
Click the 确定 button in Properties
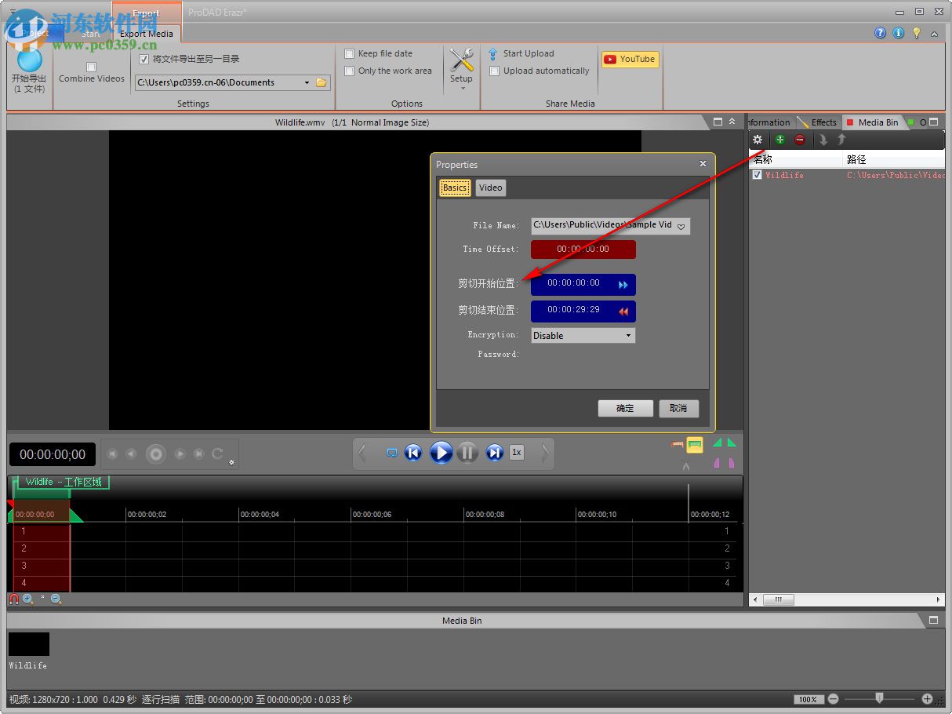coord(625,408)
